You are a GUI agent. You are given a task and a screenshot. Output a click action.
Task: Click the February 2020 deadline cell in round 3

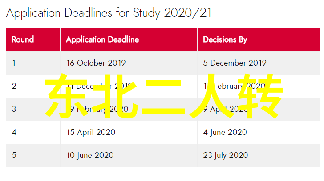(129, 109)
